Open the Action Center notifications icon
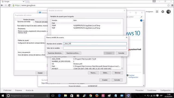The width and height of the screenshot is (174, 98). (x=157, y=96)
